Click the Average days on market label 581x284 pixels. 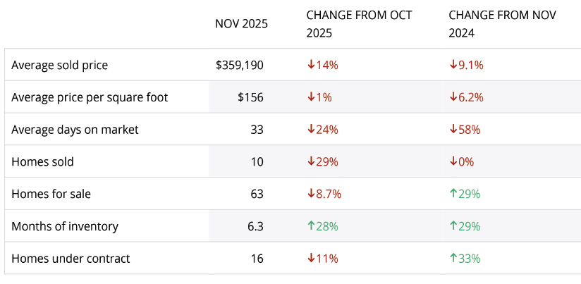75,130
